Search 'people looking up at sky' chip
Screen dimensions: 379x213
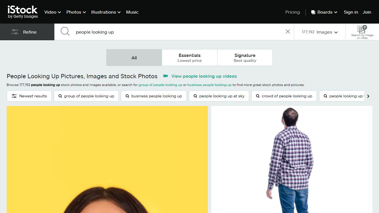pyautogui.click(x=219, y=96)
